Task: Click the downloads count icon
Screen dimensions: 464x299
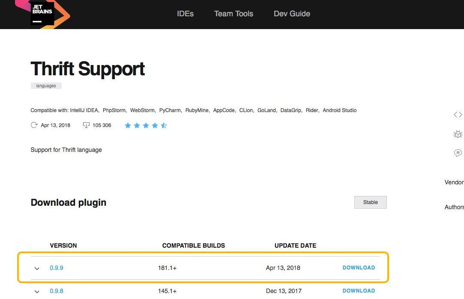Action: (86, 125)
